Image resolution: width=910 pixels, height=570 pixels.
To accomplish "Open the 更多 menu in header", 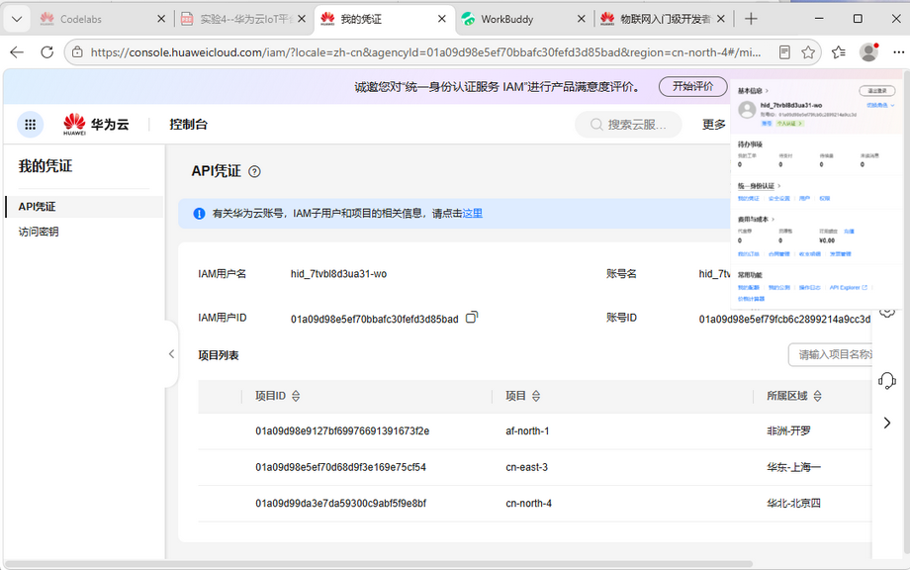I will pyautogui.click(x=713, y=125).
